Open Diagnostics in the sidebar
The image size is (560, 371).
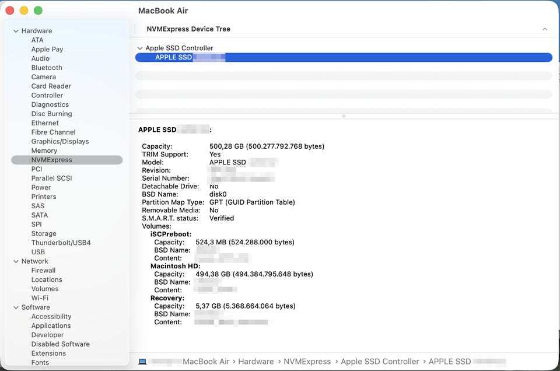[50, 104]
